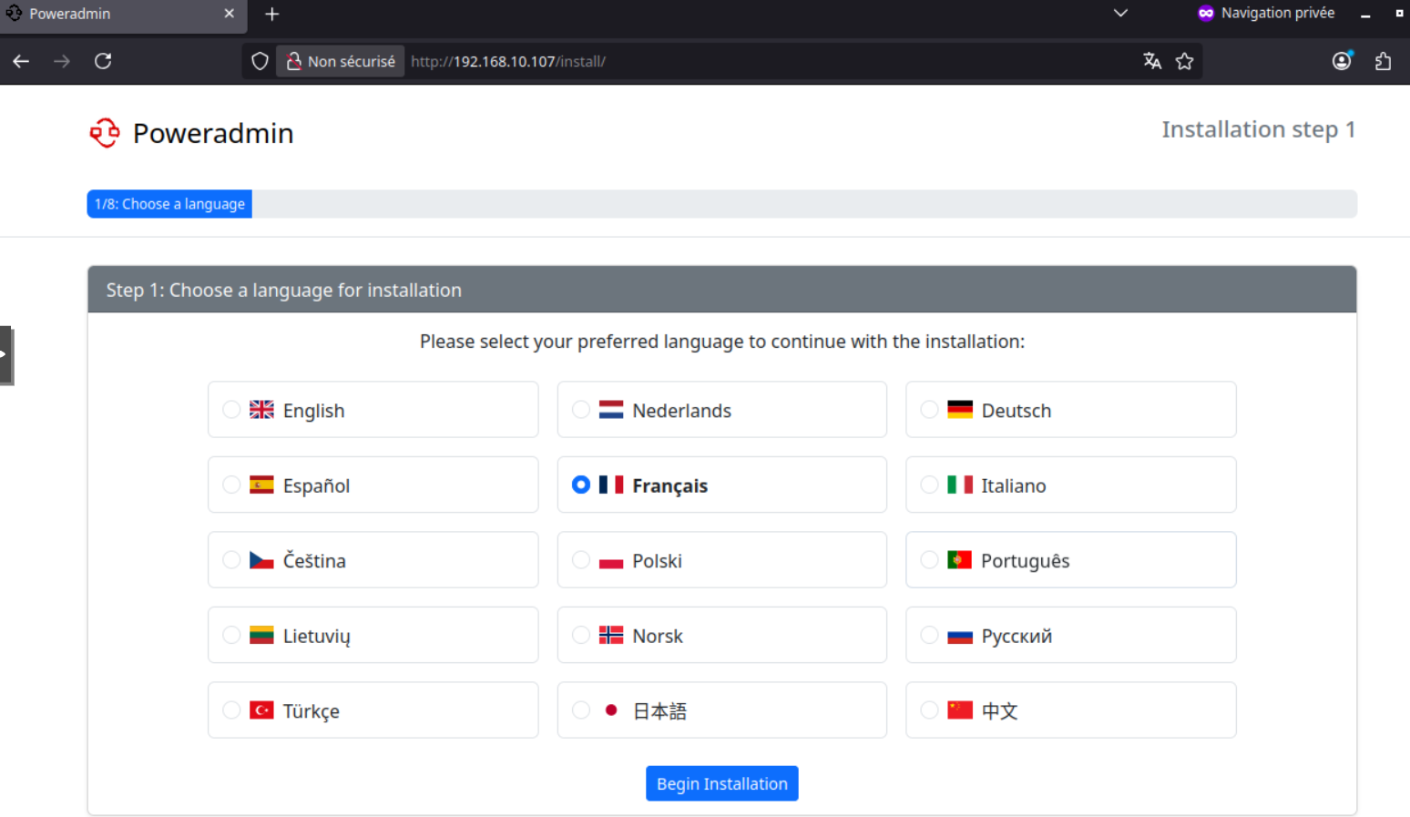Select the Español radio option

231,485
